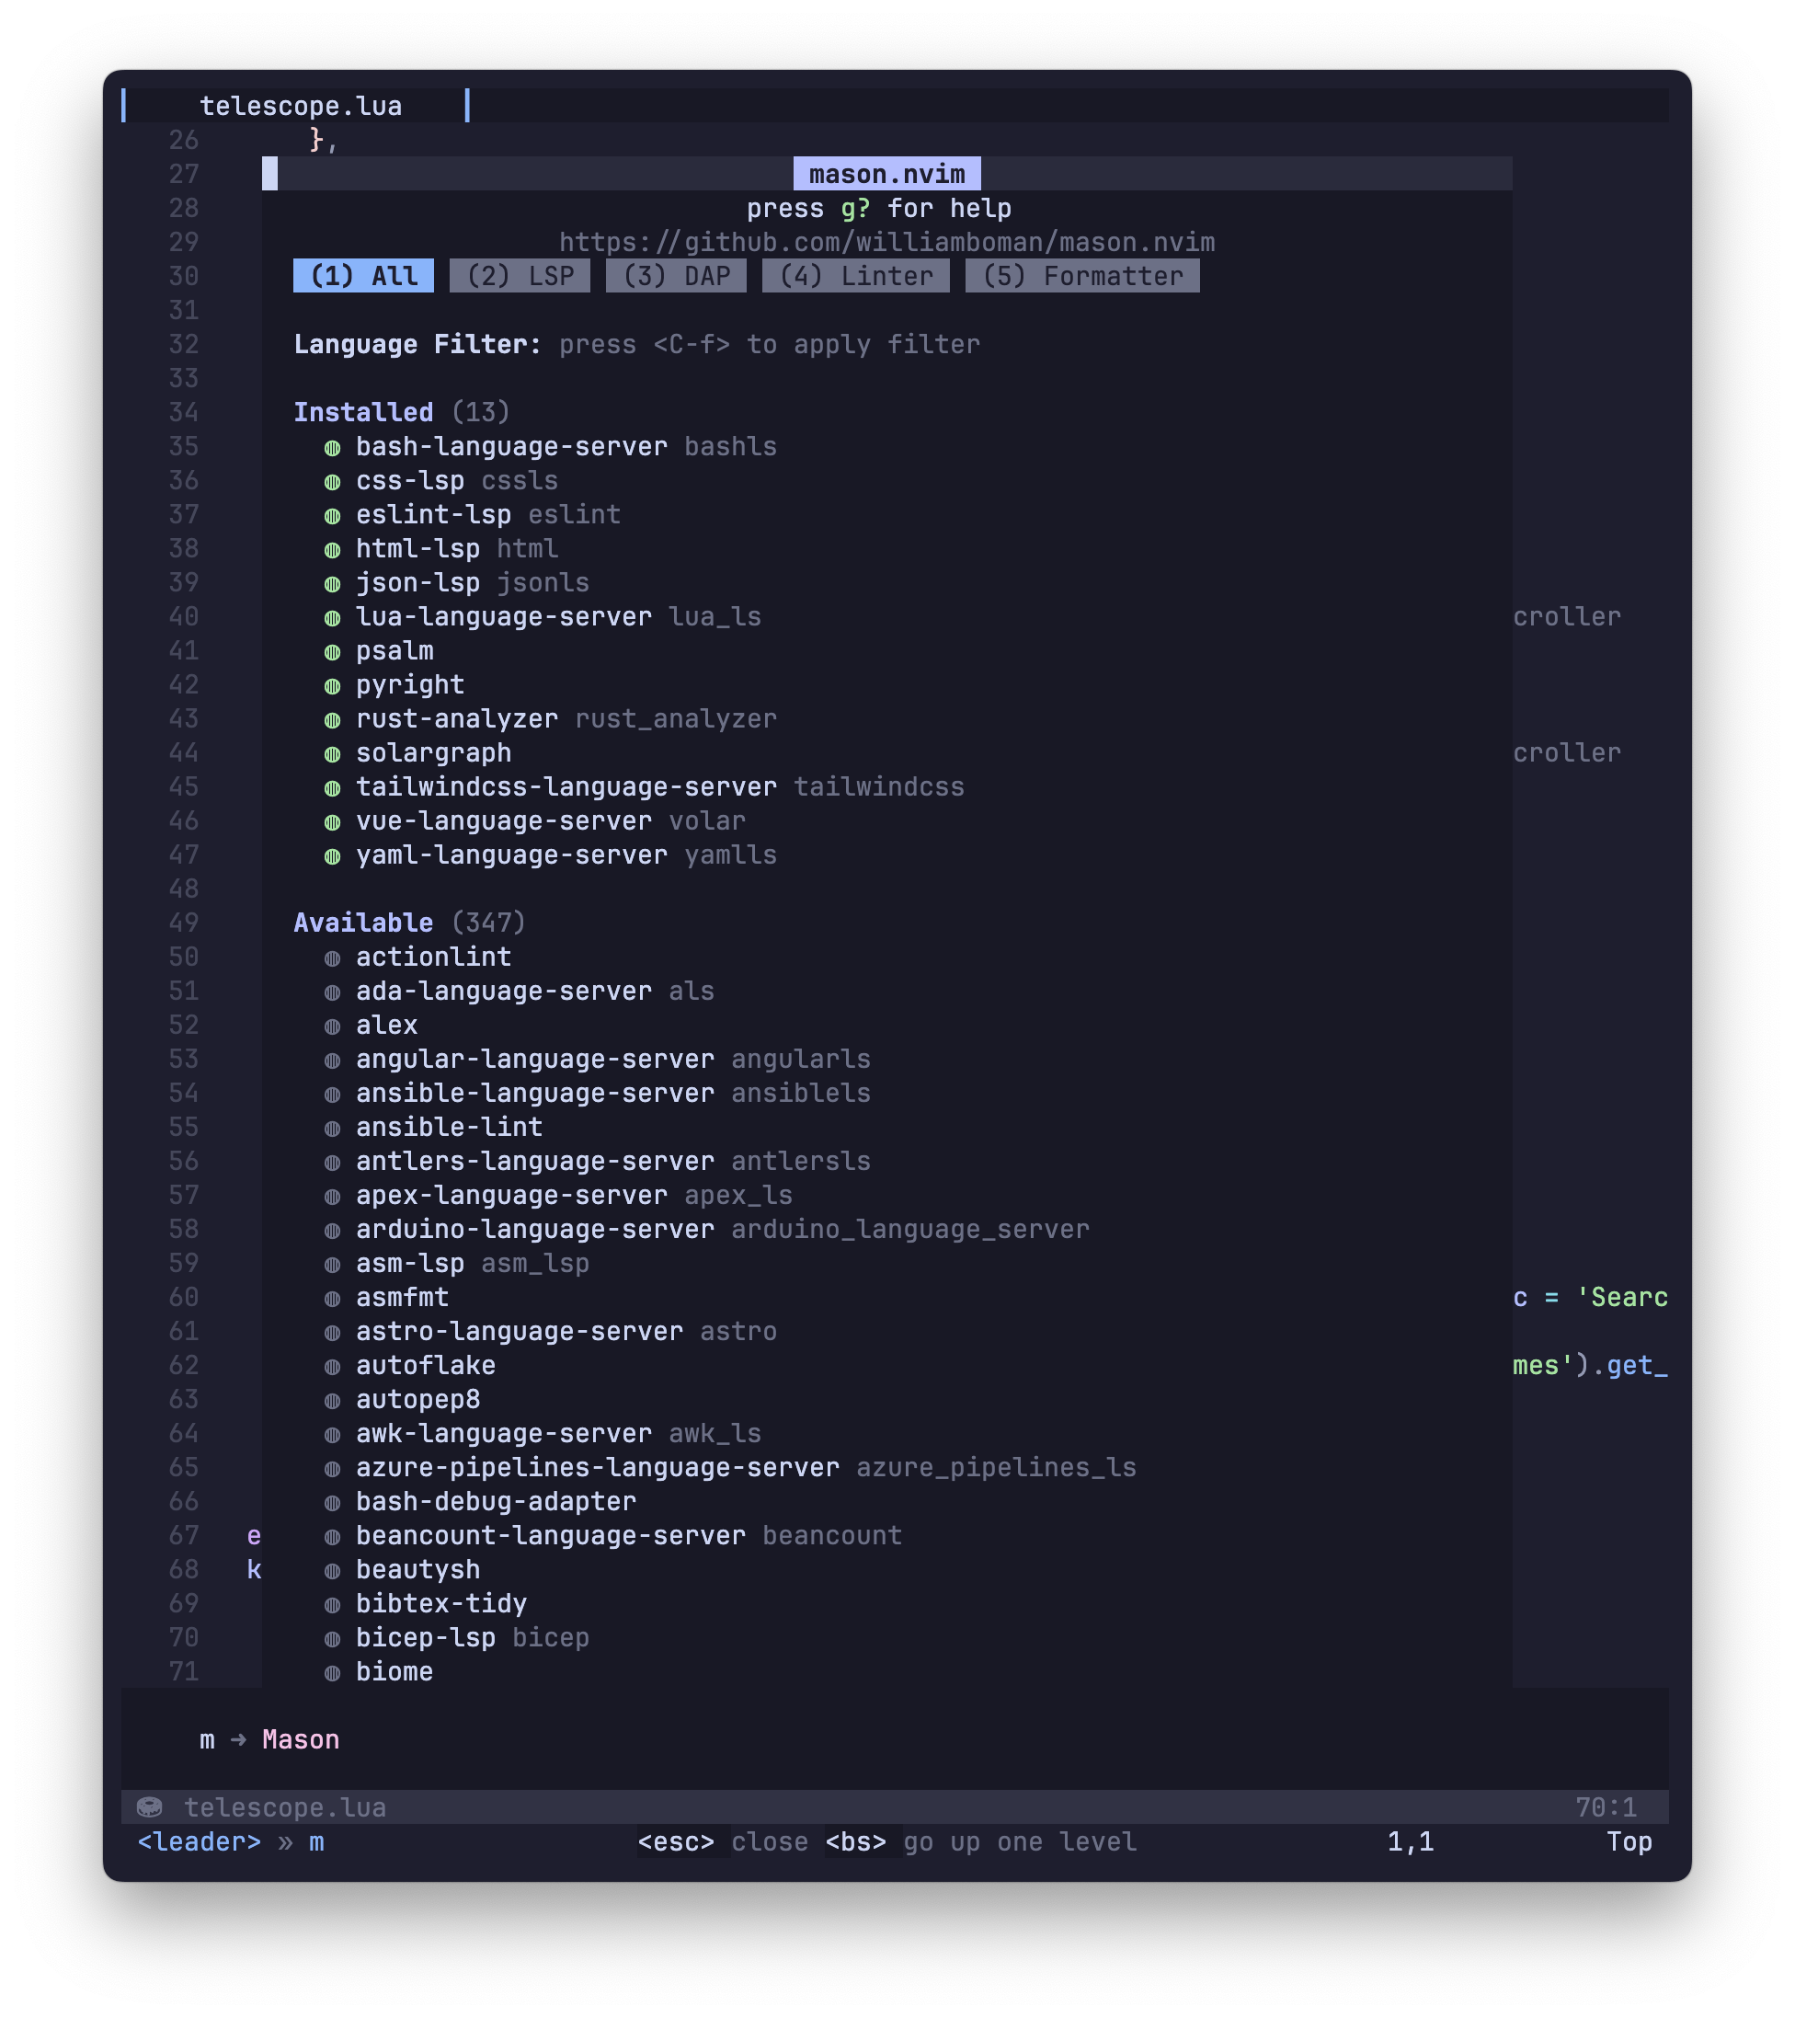Select the bicep-lsp package name

tap(426, 1637)
